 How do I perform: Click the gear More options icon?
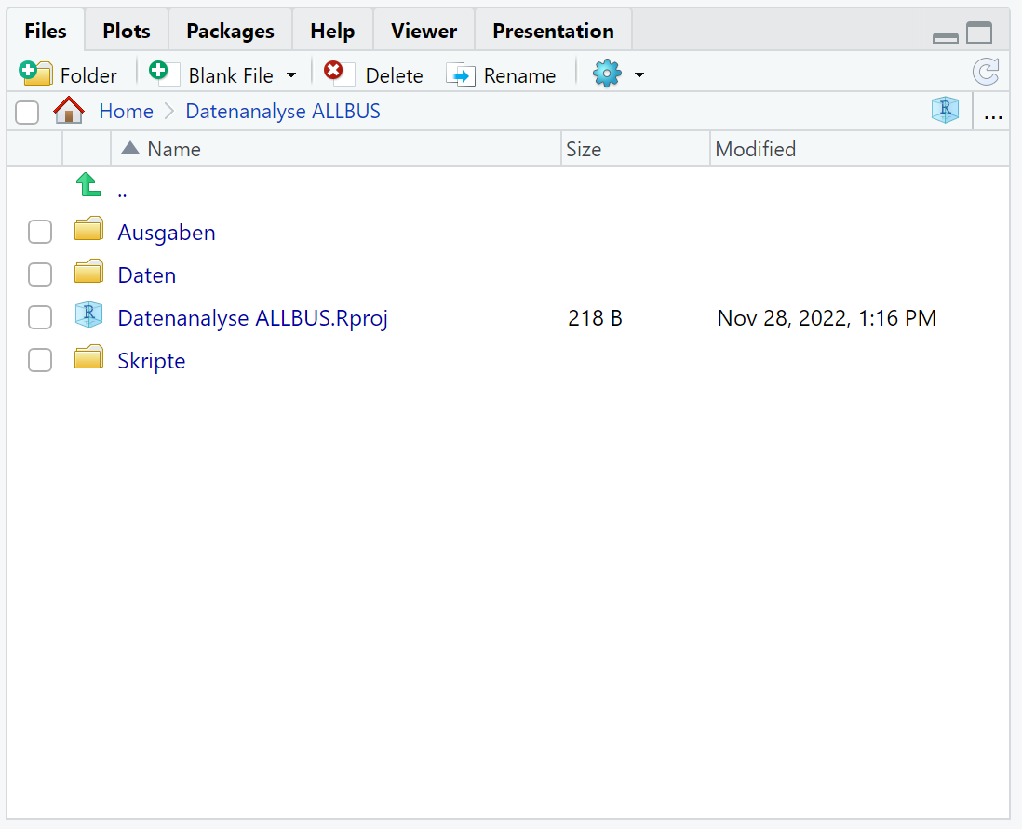tap(607, 74)
